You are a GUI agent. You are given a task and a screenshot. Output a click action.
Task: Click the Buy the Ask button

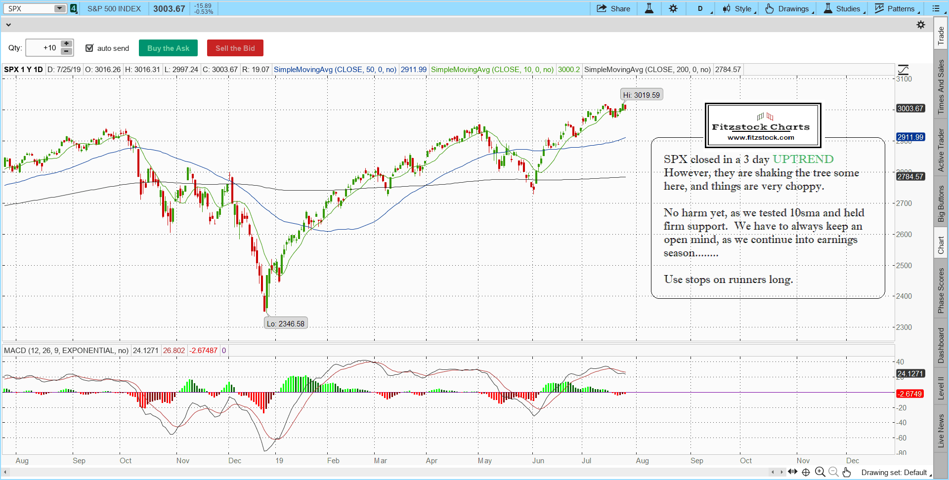click(168, 48)
